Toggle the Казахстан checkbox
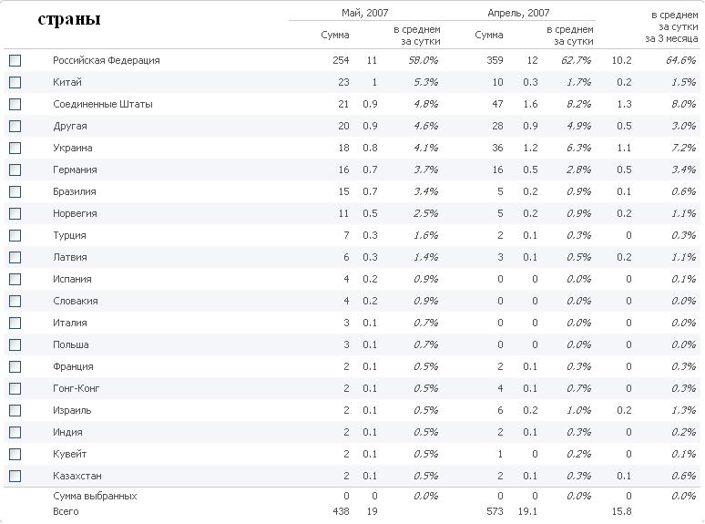 [15, 476]
